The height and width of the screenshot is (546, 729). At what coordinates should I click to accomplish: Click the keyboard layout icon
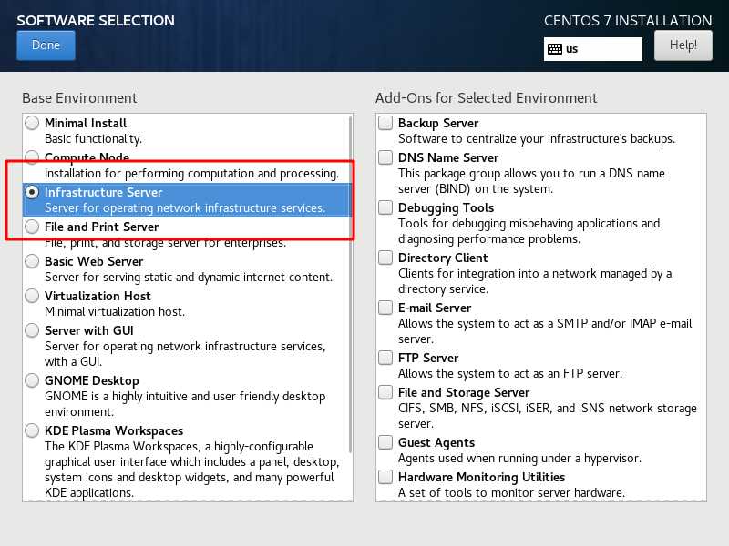[555, 49]
